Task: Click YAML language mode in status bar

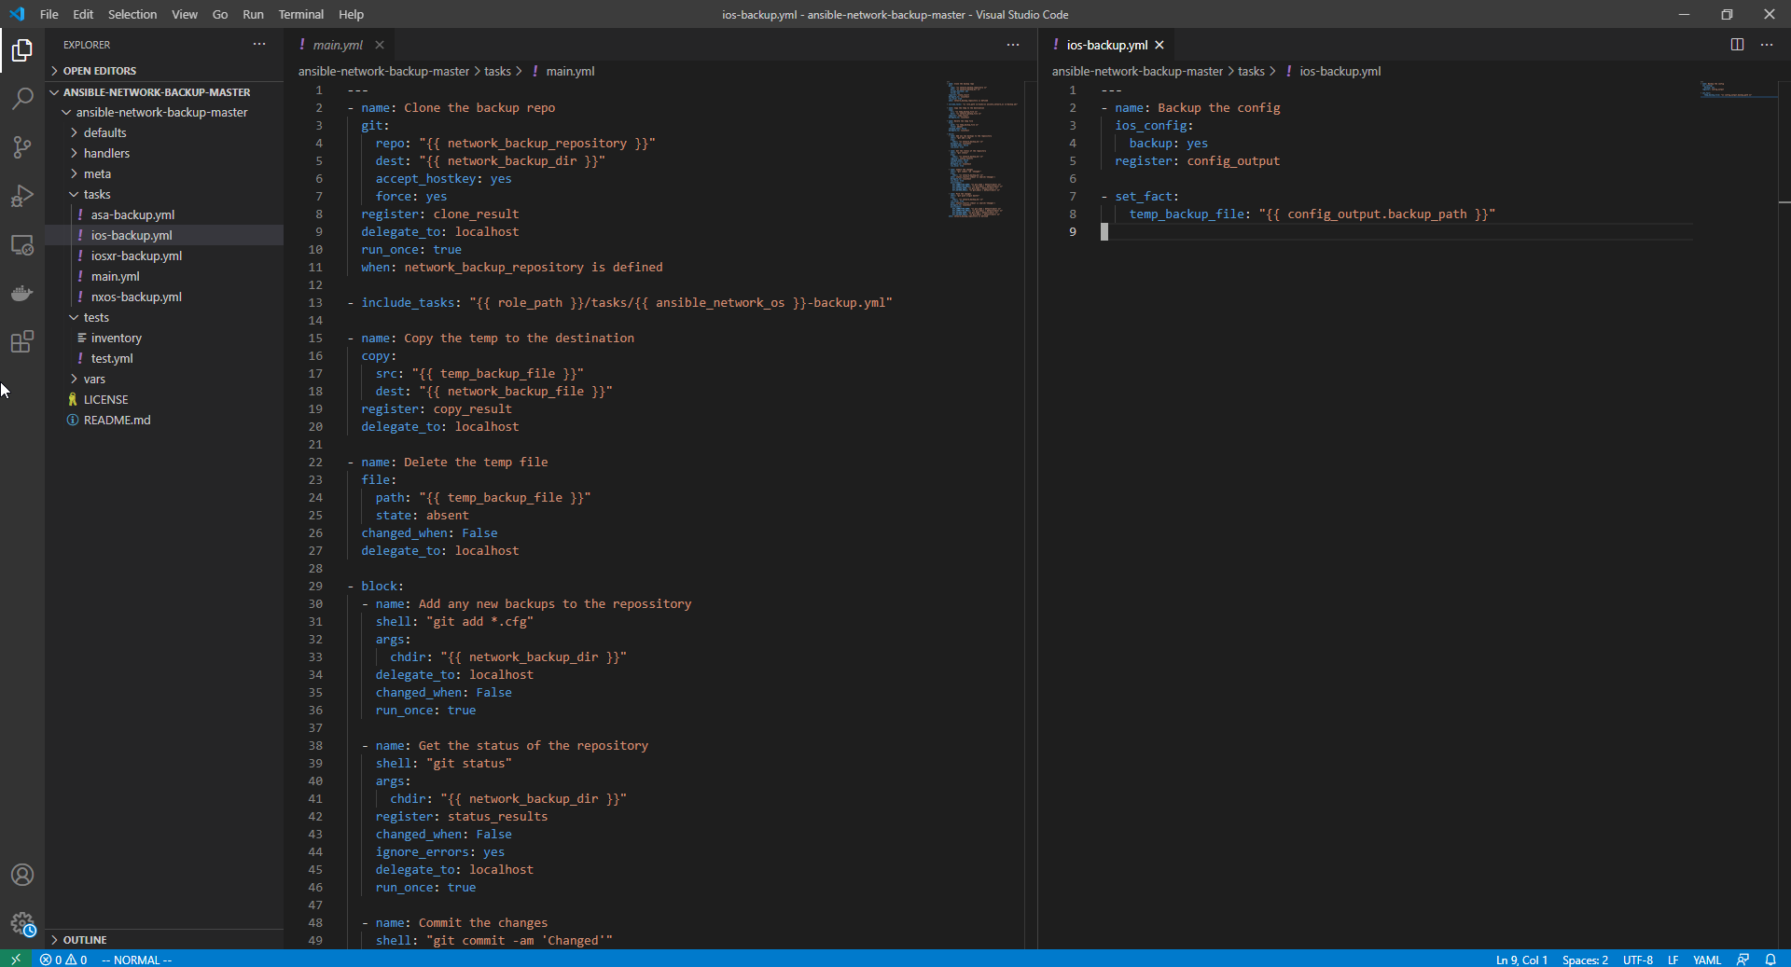Action: [x=1707, y=960]
